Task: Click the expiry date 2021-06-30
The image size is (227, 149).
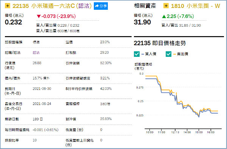Action: point(42,89)
